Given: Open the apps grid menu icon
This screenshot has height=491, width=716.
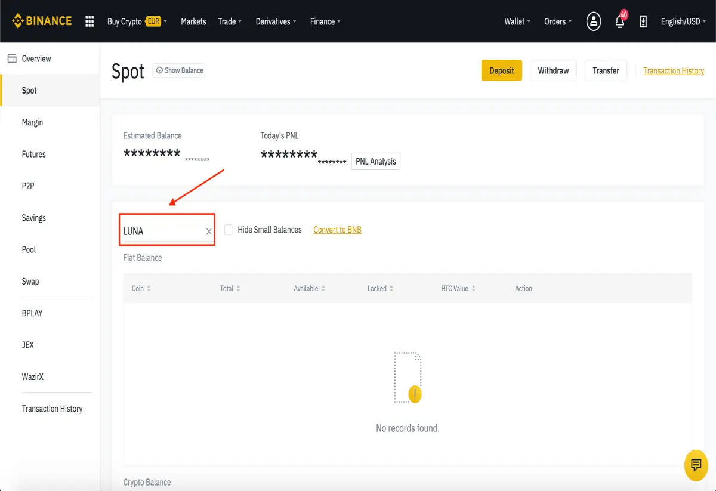Looking at the screenshot, I should click(89, 21).
